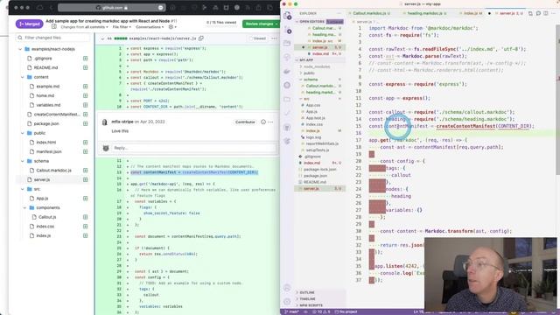Open server.js in the GitHub file tree
This screenshot has width=560, height=315.
click(x=42, y=179)
